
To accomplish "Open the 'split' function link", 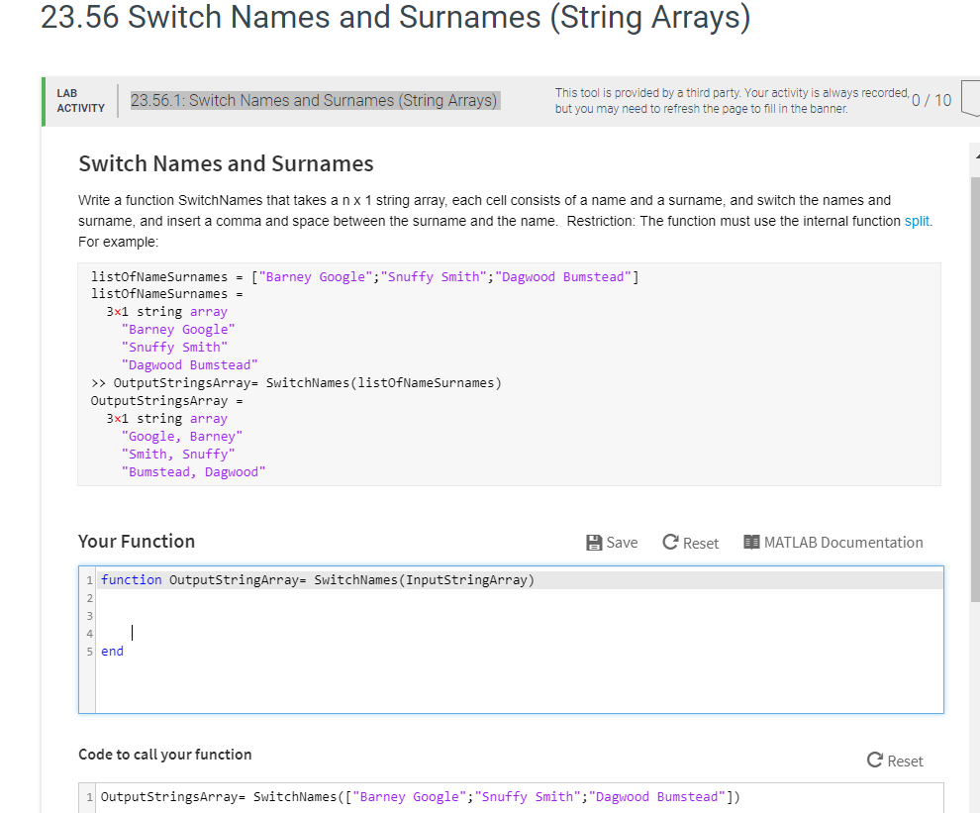I will 917,221.
